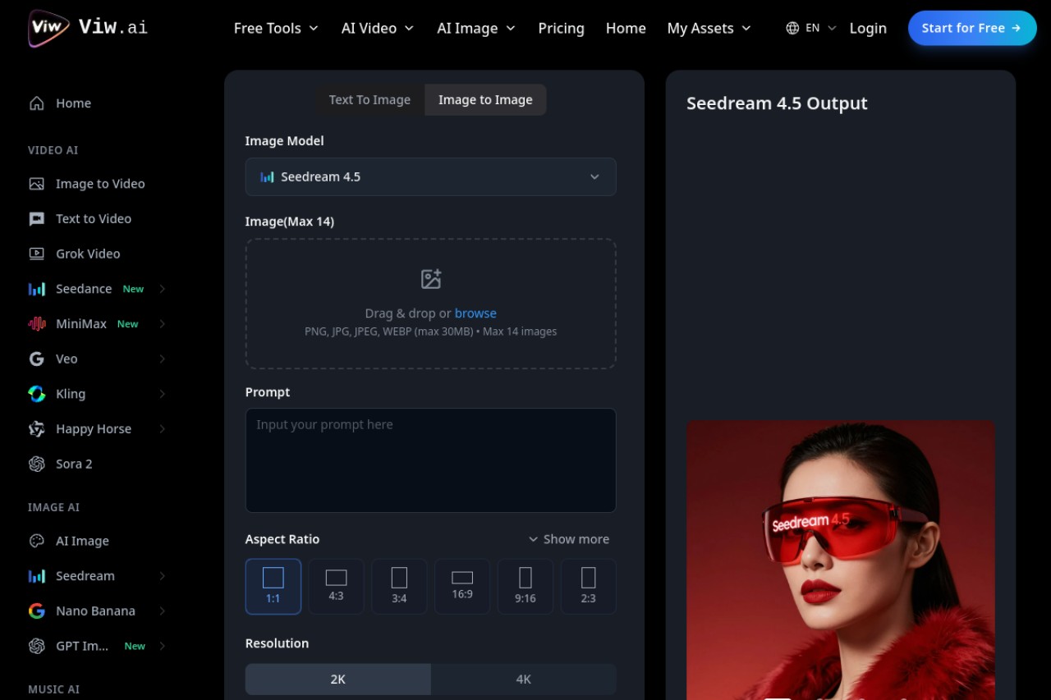This screenshot has height=700, width=1051.
Task: Click the Seedance bars icon
Action: pos(36,289)
